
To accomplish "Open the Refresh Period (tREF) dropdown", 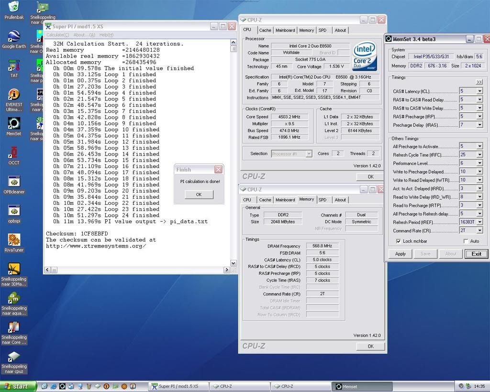I will pos(479,222).
